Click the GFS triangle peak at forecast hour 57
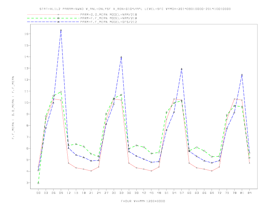Viewport: 272px width, 210px height. 181,69
